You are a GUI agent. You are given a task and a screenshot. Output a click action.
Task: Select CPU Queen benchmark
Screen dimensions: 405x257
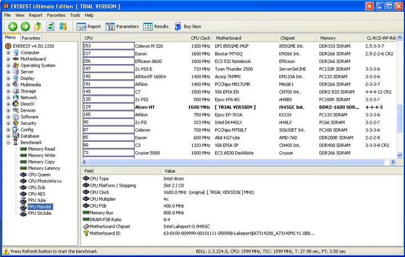(39, 174)
